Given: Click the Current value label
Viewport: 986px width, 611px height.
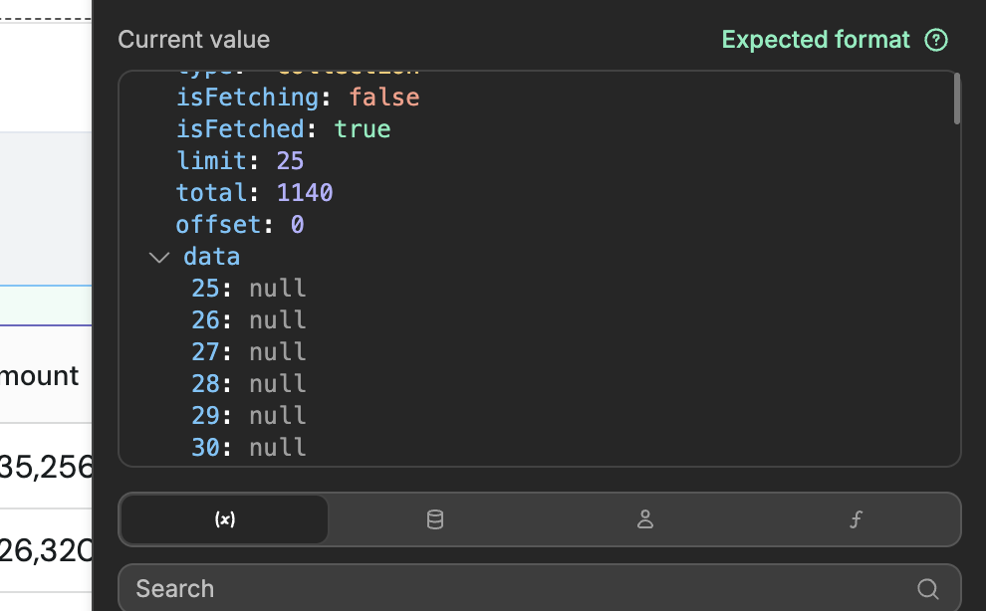Looking at the screenshot, I should (x=193, y=40).
